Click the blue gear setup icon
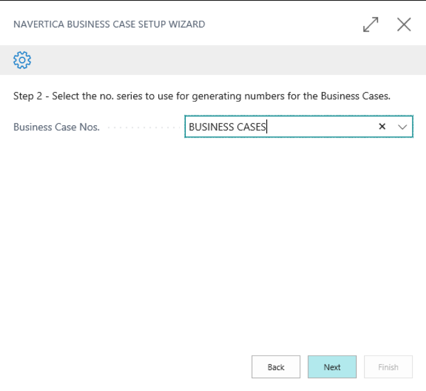 pos(22,60)
